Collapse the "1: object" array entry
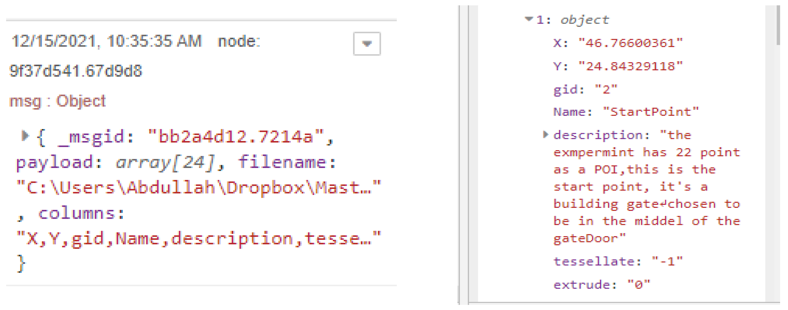788x310 pixels. (528, 19)
